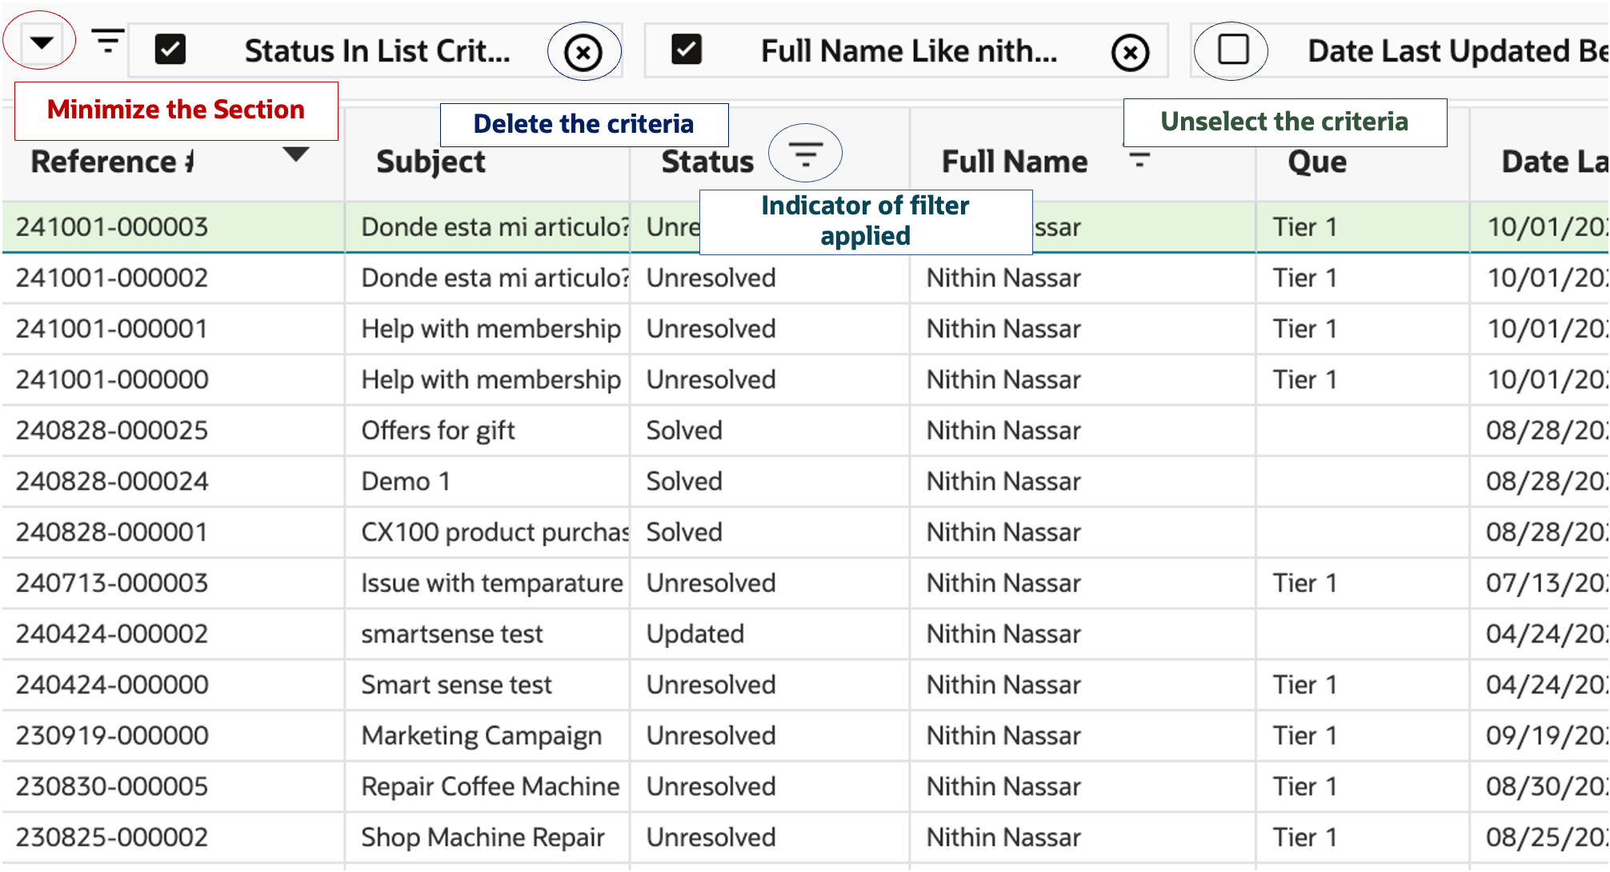Viewport: 1610px width, 872px height.
Task: Remove the Full Name Like criteria
Action: point(1130,53)
